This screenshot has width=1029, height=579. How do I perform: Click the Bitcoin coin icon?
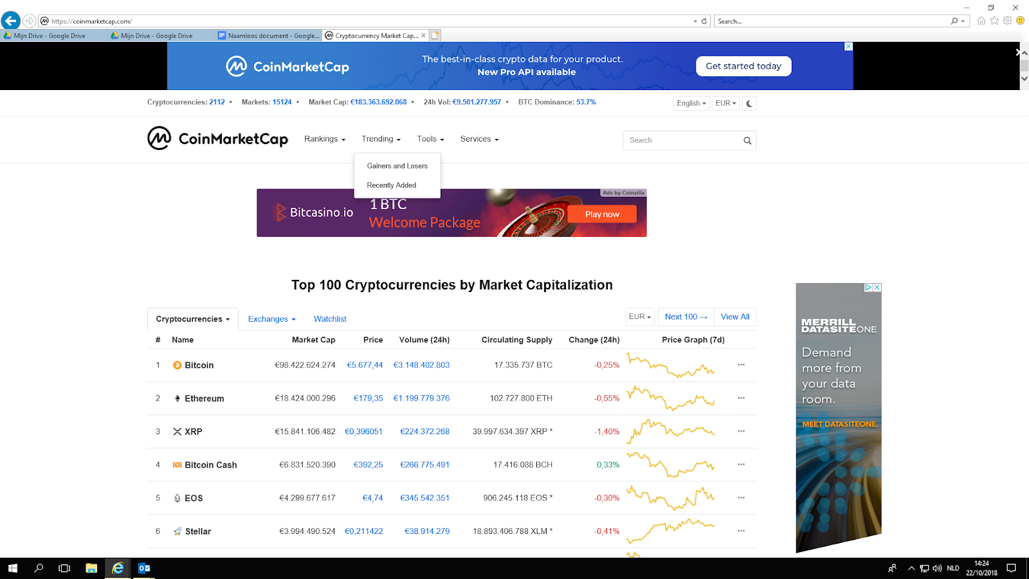[x=178, y=365]
